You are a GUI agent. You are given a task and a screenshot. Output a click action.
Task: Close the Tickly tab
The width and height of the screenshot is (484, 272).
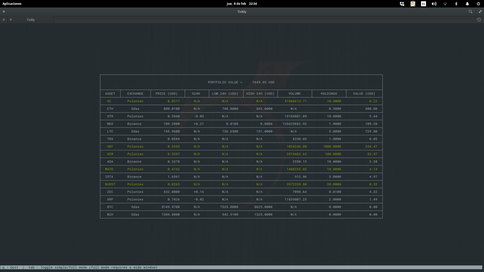11,20
